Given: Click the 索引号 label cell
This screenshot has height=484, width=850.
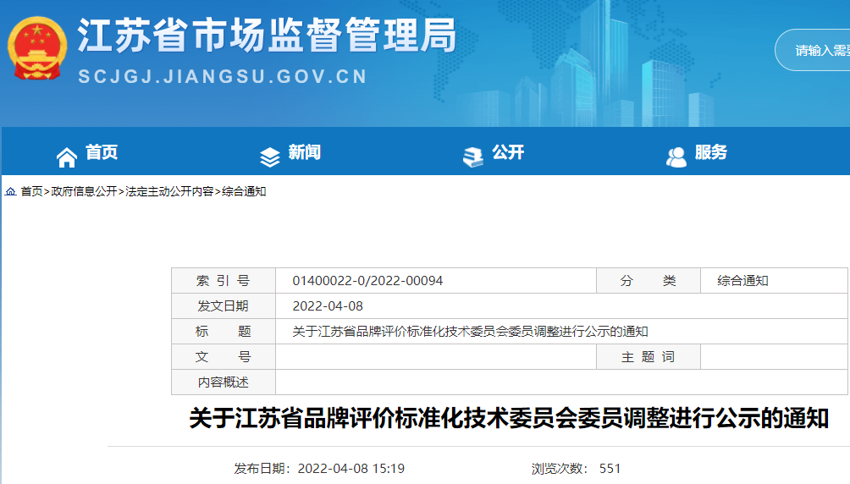Looking at the screenshot, I should pyautogui.click(x=224, y=281).
